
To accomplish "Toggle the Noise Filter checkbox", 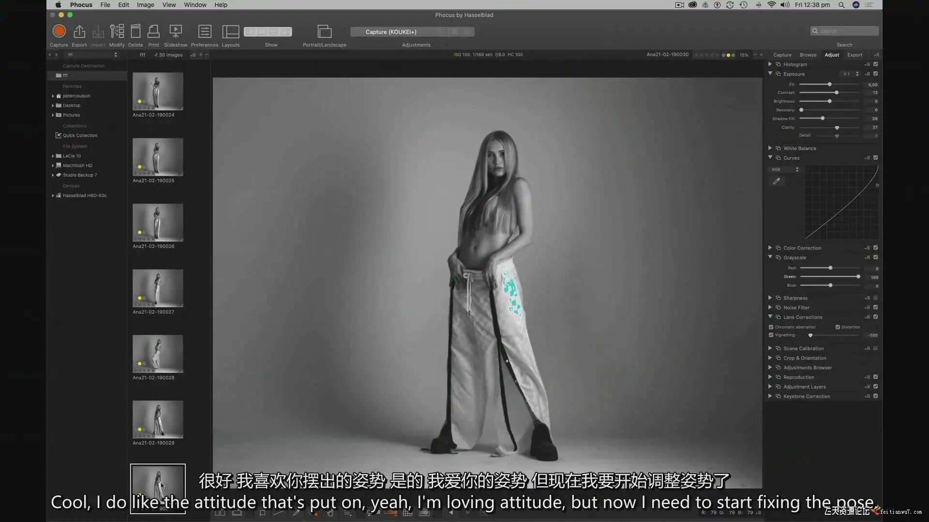I will [x=875, y=307].
